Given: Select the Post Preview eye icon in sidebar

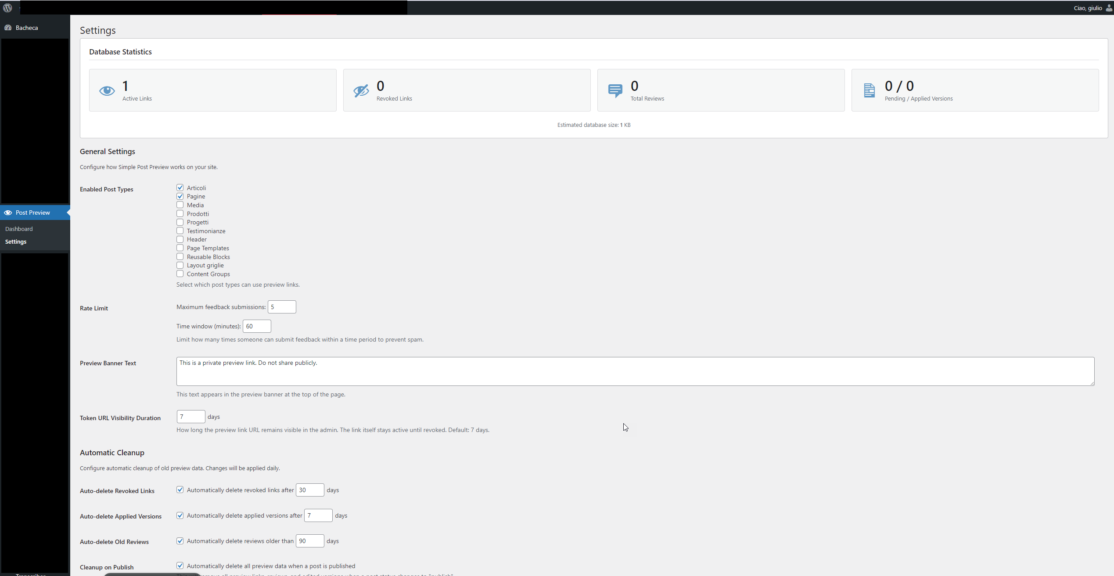Looking at the screenshot, I should 8,212.
